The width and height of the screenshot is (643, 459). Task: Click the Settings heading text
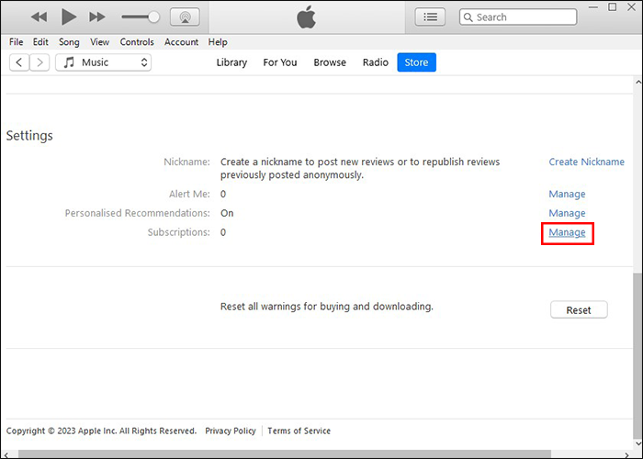(29, 136)
